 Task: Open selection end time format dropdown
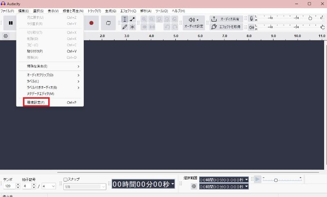(x=246, y=186)
